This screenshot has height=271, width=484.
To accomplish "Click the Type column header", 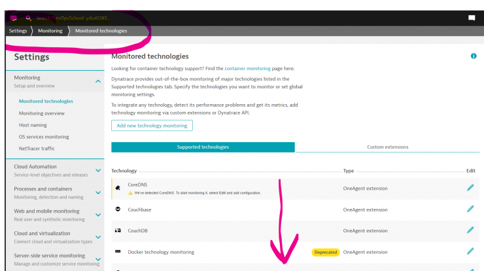I will click(x=349, y=171).
